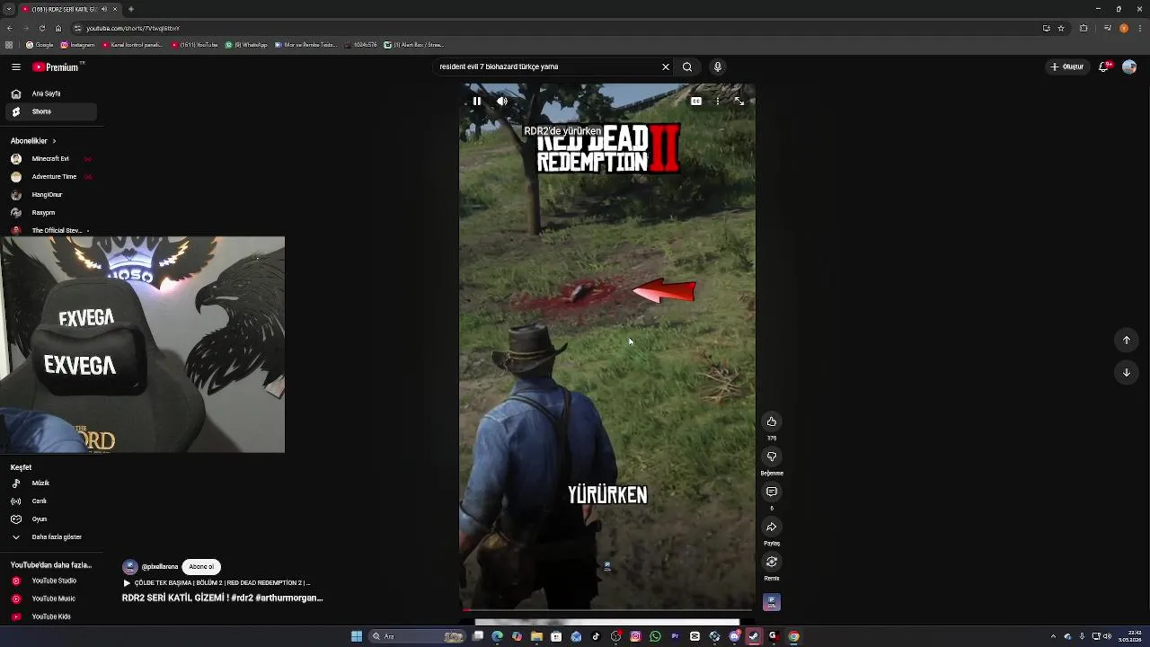1150x647 pixels.
Task: Open Minecraft Evi subscription channel
Action: click(49, 159)
